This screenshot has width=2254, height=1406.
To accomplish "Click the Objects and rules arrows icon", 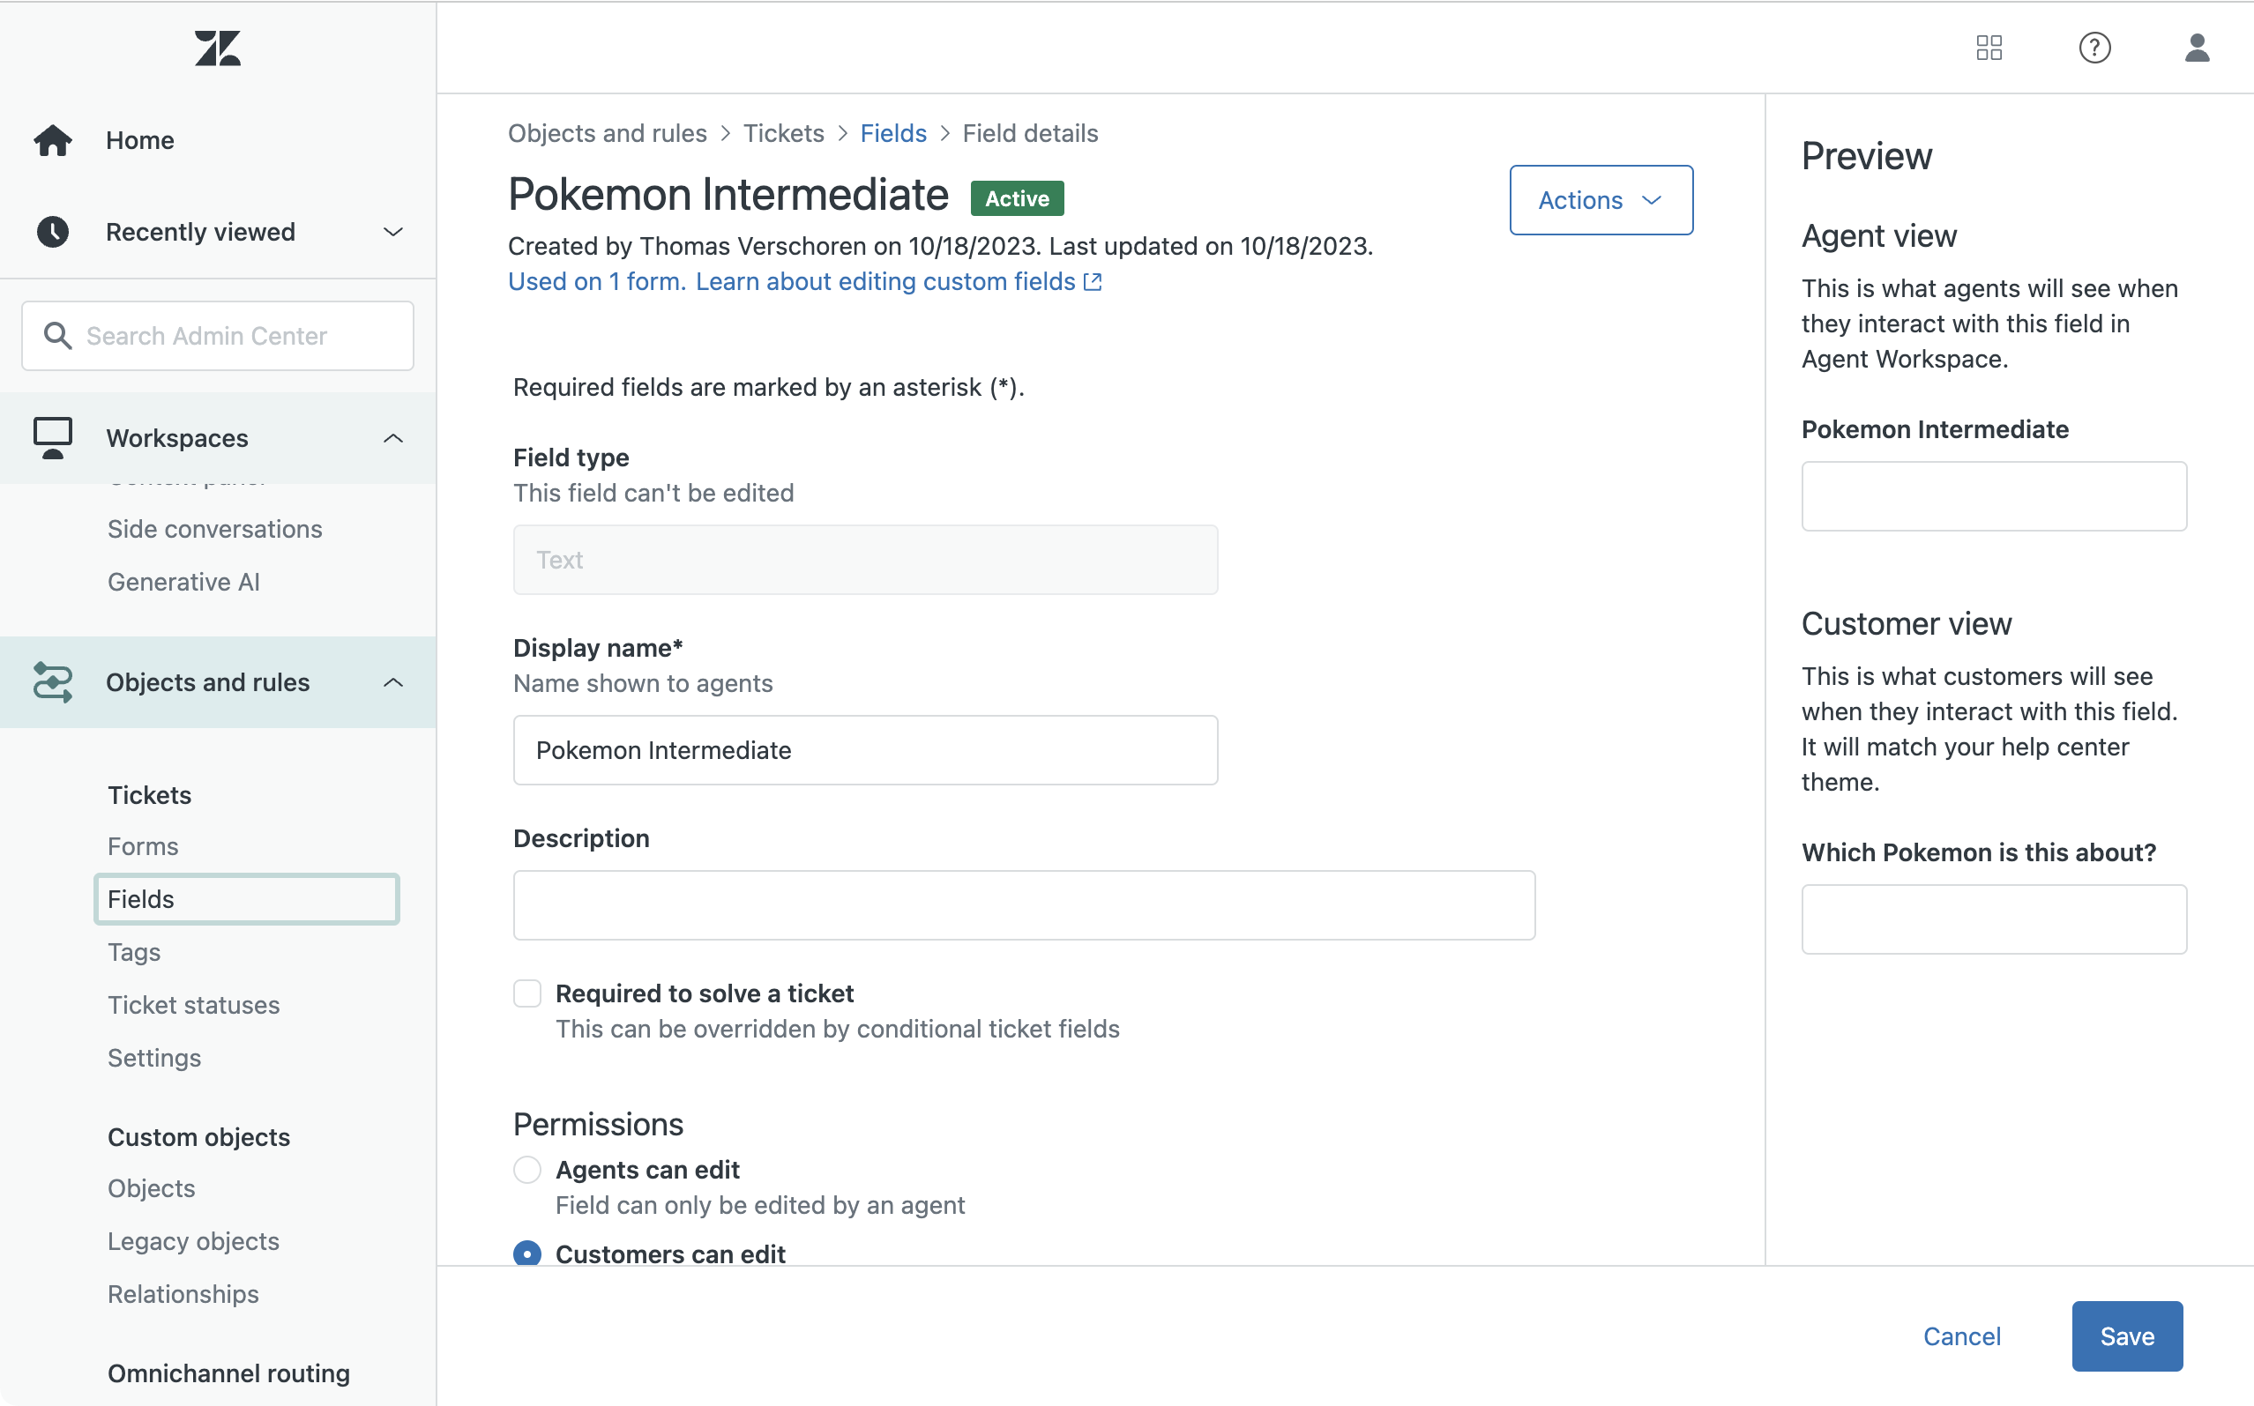I will point(53,681).
